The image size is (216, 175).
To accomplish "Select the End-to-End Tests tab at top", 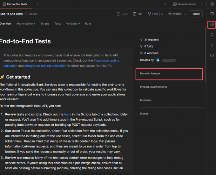I will coord(15,4).
